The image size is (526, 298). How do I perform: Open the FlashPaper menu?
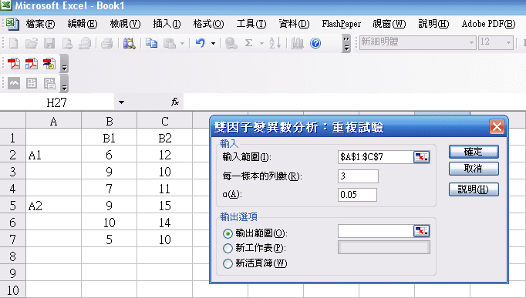[342, 24]
